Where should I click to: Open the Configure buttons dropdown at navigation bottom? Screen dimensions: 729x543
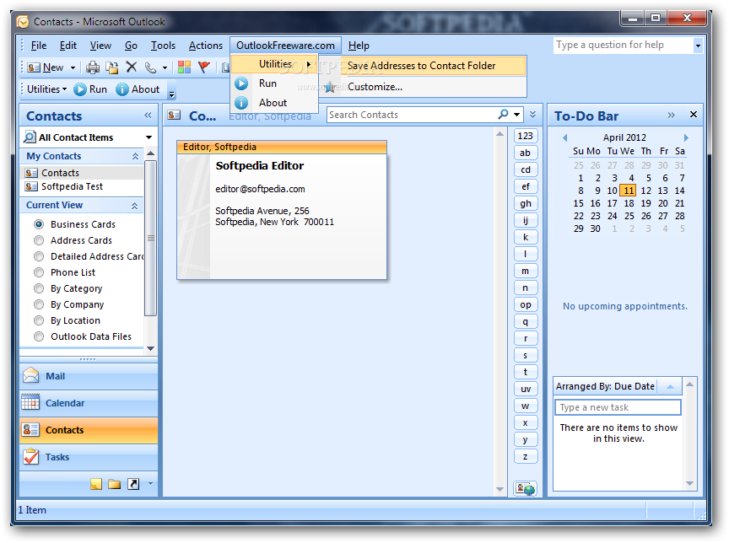(x=150, y=484)
